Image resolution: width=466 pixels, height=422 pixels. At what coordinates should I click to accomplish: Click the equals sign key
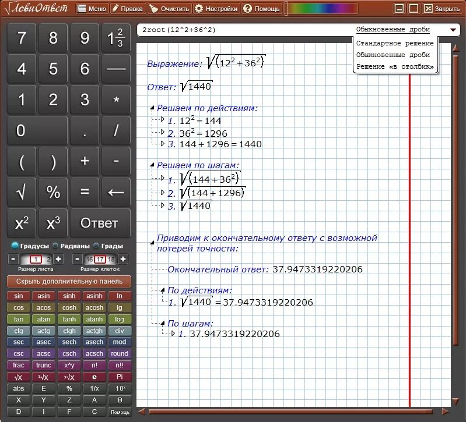click(85, 192)
